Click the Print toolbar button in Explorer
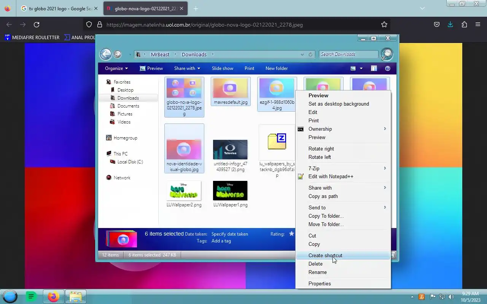This screenshot has width=487, height=304. (x=249, y=68)
